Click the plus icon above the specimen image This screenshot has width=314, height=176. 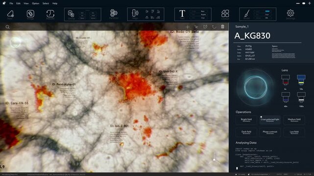(x=188, y=27)
